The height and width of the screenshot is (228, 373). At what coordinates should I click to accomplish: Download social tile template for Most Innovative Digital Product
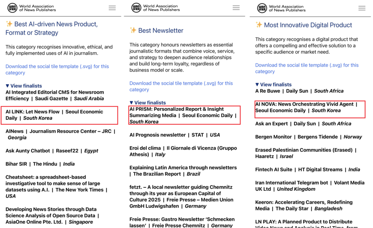click(307, 68)
